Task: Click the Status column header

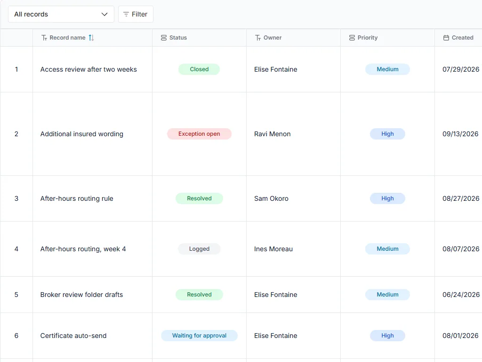Action: pos(199,38)
